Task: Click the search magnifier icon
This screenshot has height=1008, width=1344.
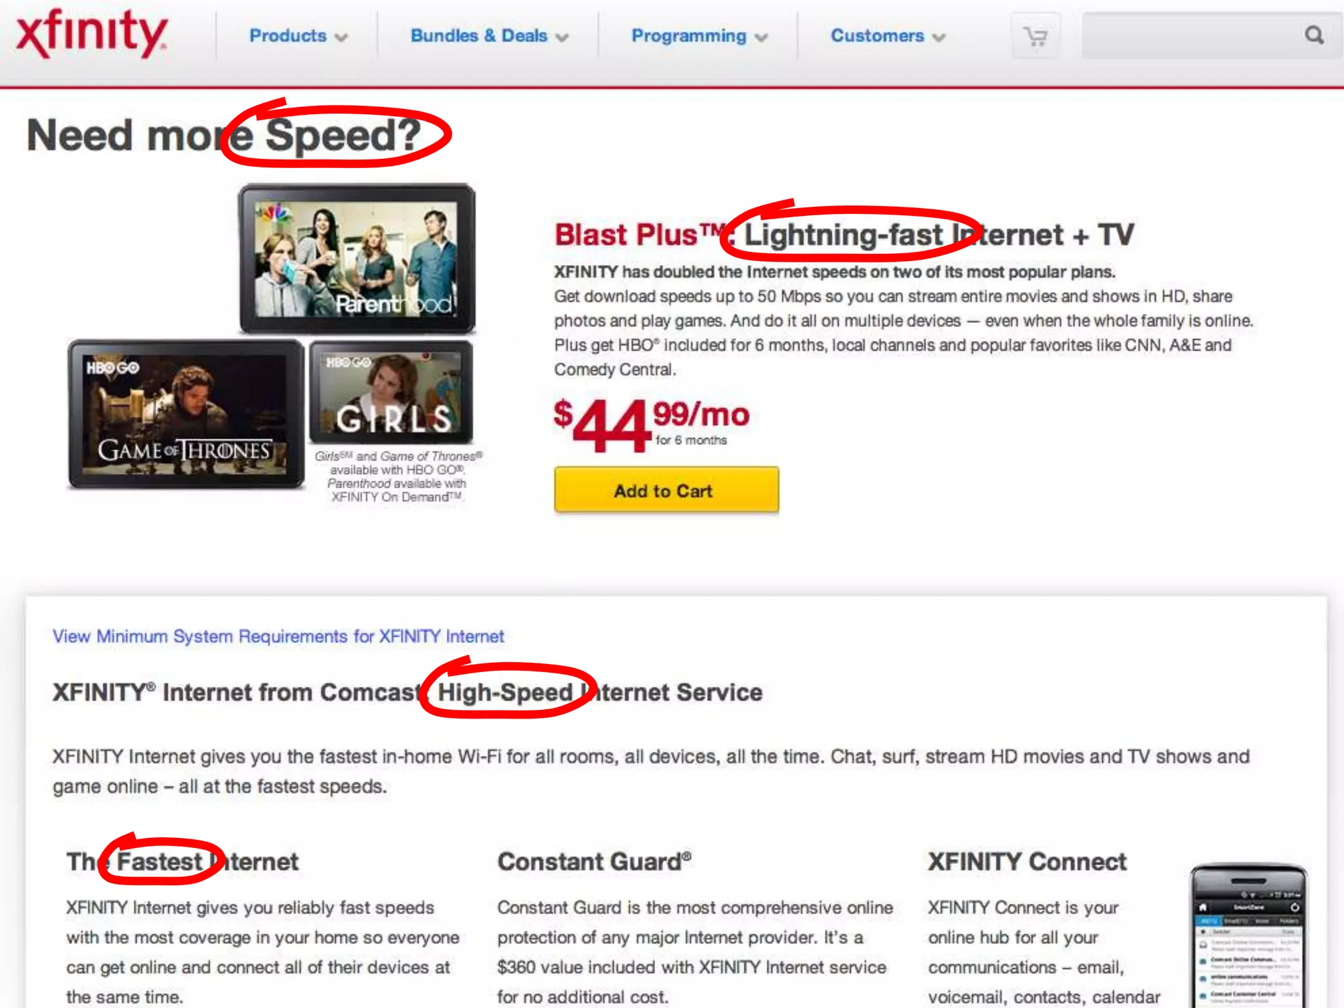Action: [x=1314, y=35]
